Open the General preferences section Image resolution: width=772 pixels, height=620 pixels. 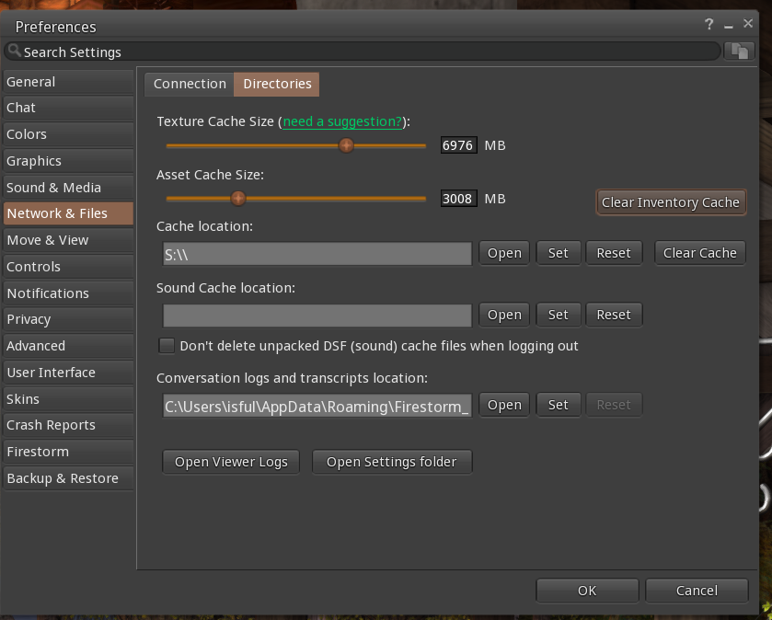[x=68, y=82]
